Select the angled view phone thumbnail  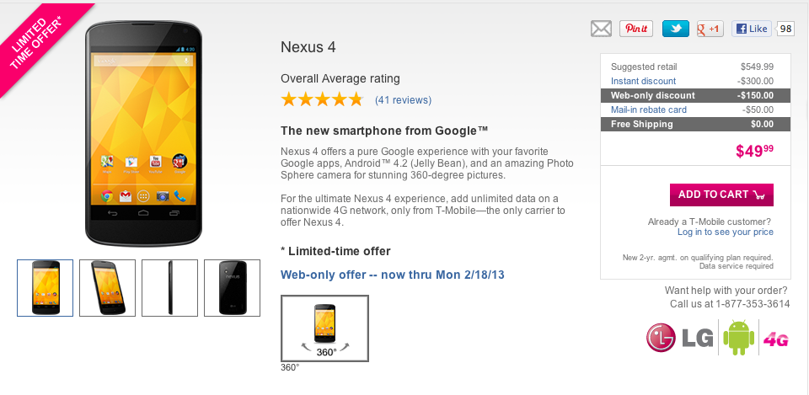pos(107,288)
